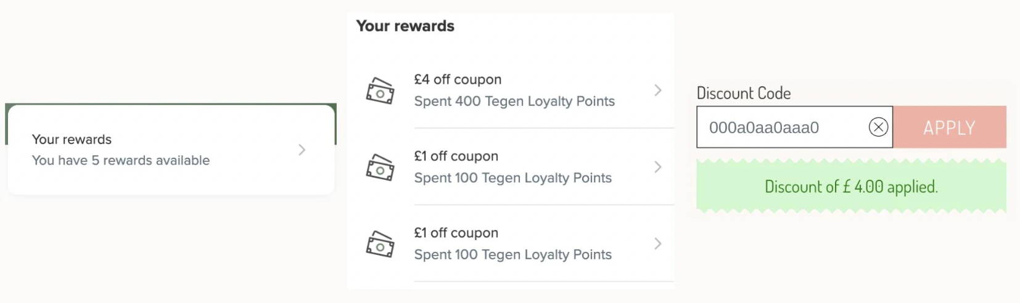
Task: Open the Your rewards card title
Action: coord(72,139)
